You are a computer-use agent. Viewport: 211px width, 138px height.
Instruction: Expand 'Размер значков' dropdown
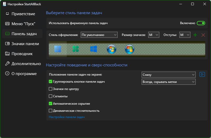pyautogui.click(x=154, y=35)
